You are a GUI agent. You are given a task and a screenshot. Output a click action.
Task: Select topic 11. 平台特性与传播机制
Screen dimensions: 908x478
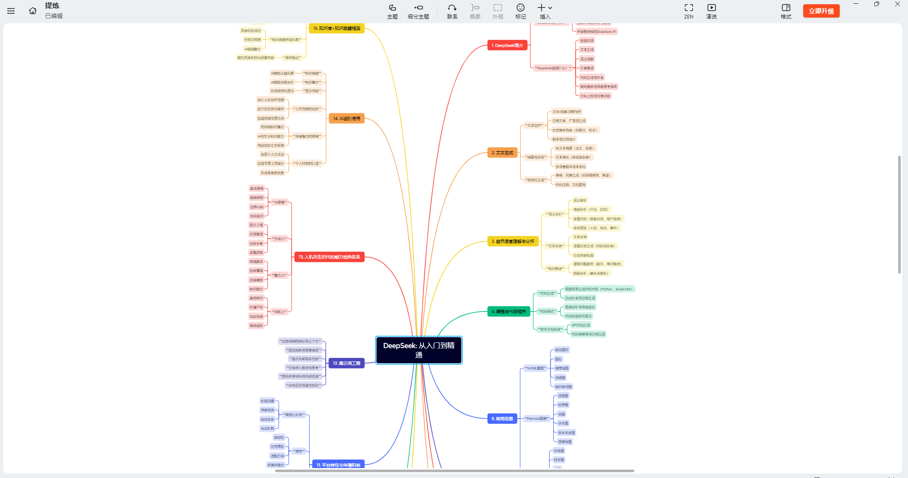pos(338,465)
